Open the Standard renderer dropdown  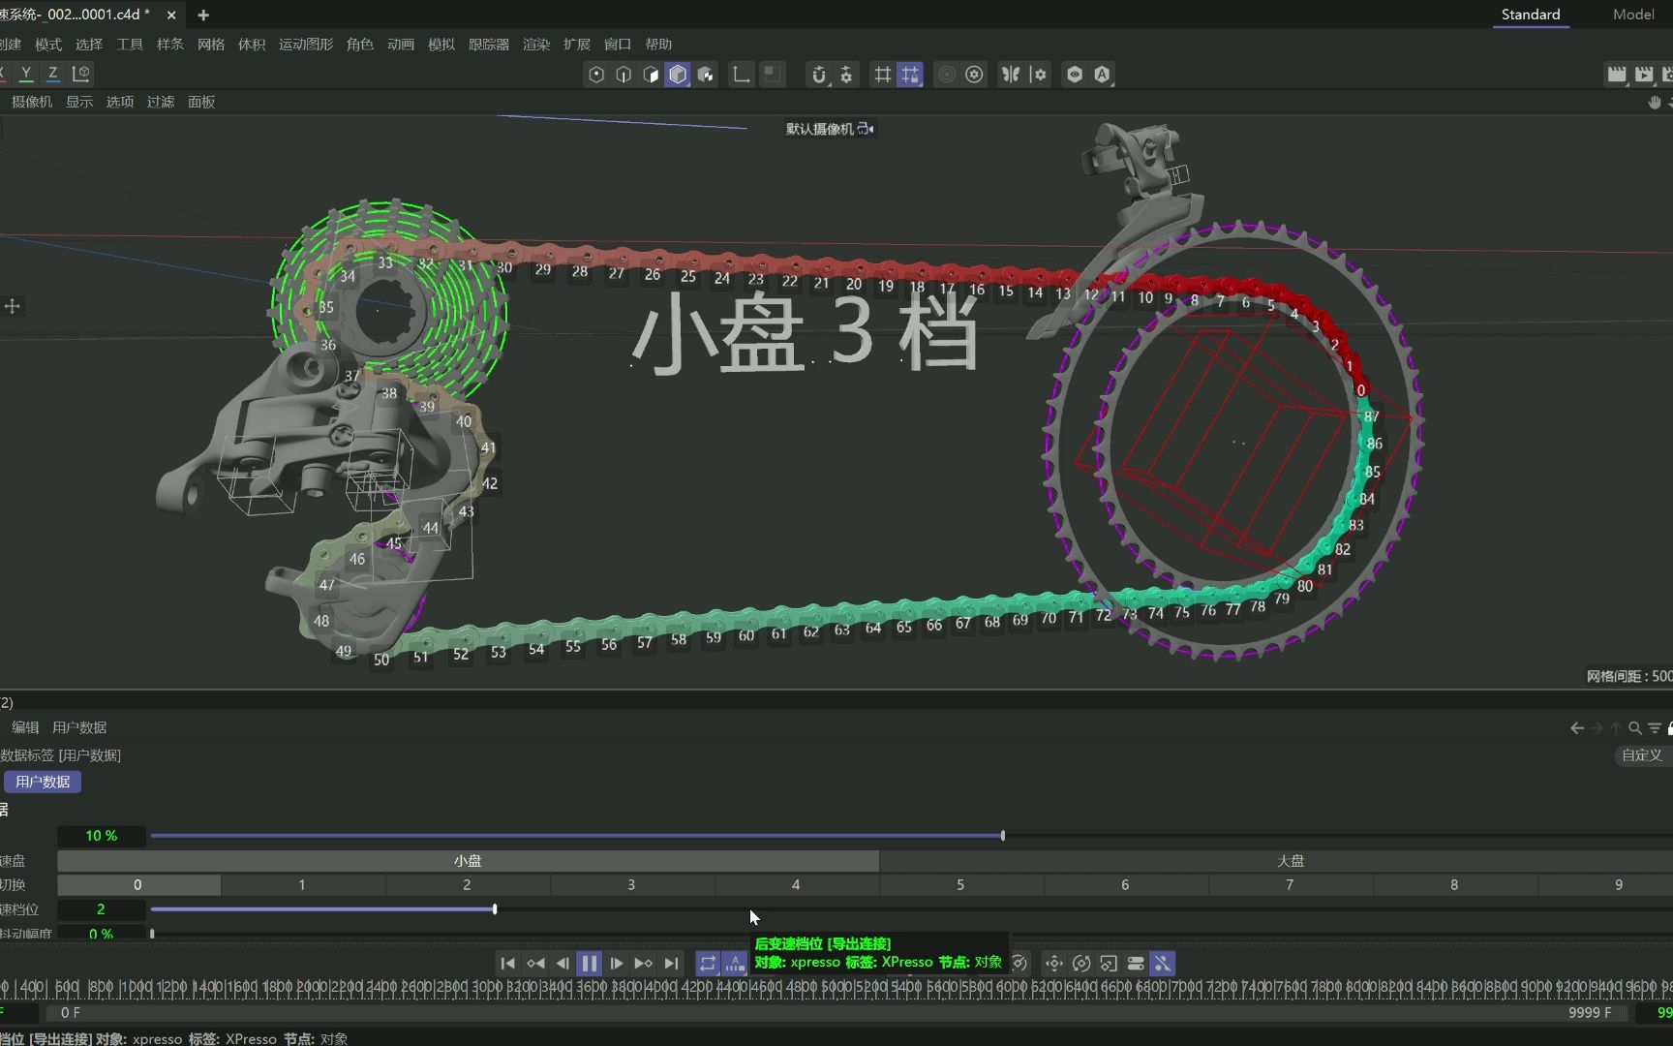[x=1530, y=15]
